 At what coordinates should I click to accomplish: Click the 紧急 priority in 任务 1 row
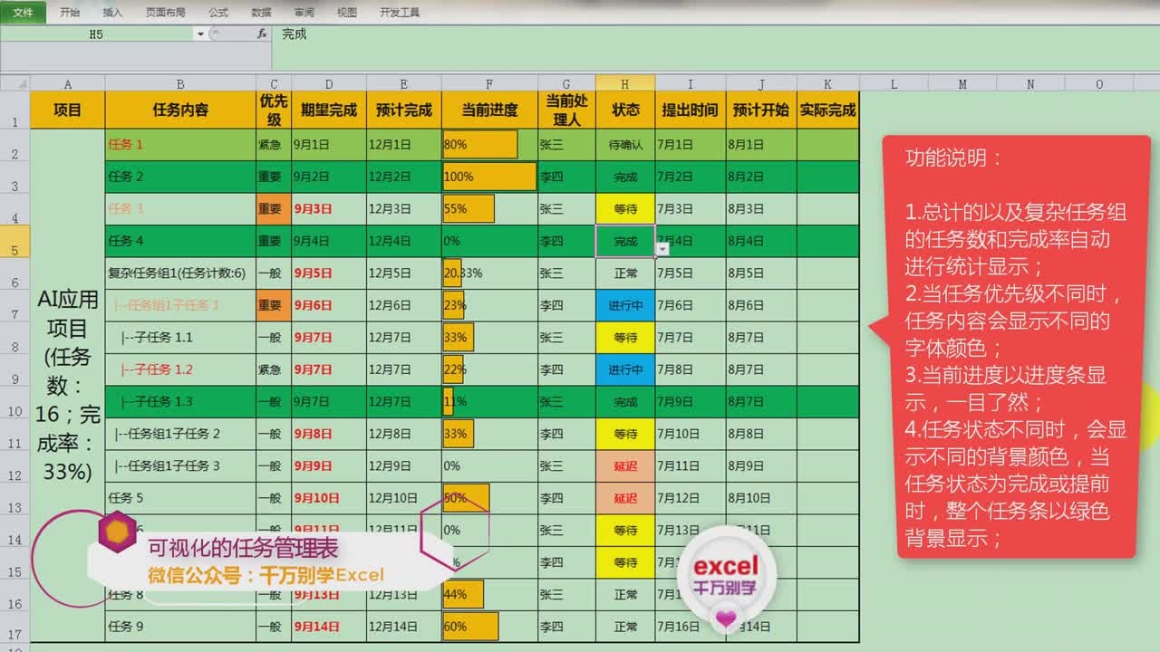click(x=274, y=145)
